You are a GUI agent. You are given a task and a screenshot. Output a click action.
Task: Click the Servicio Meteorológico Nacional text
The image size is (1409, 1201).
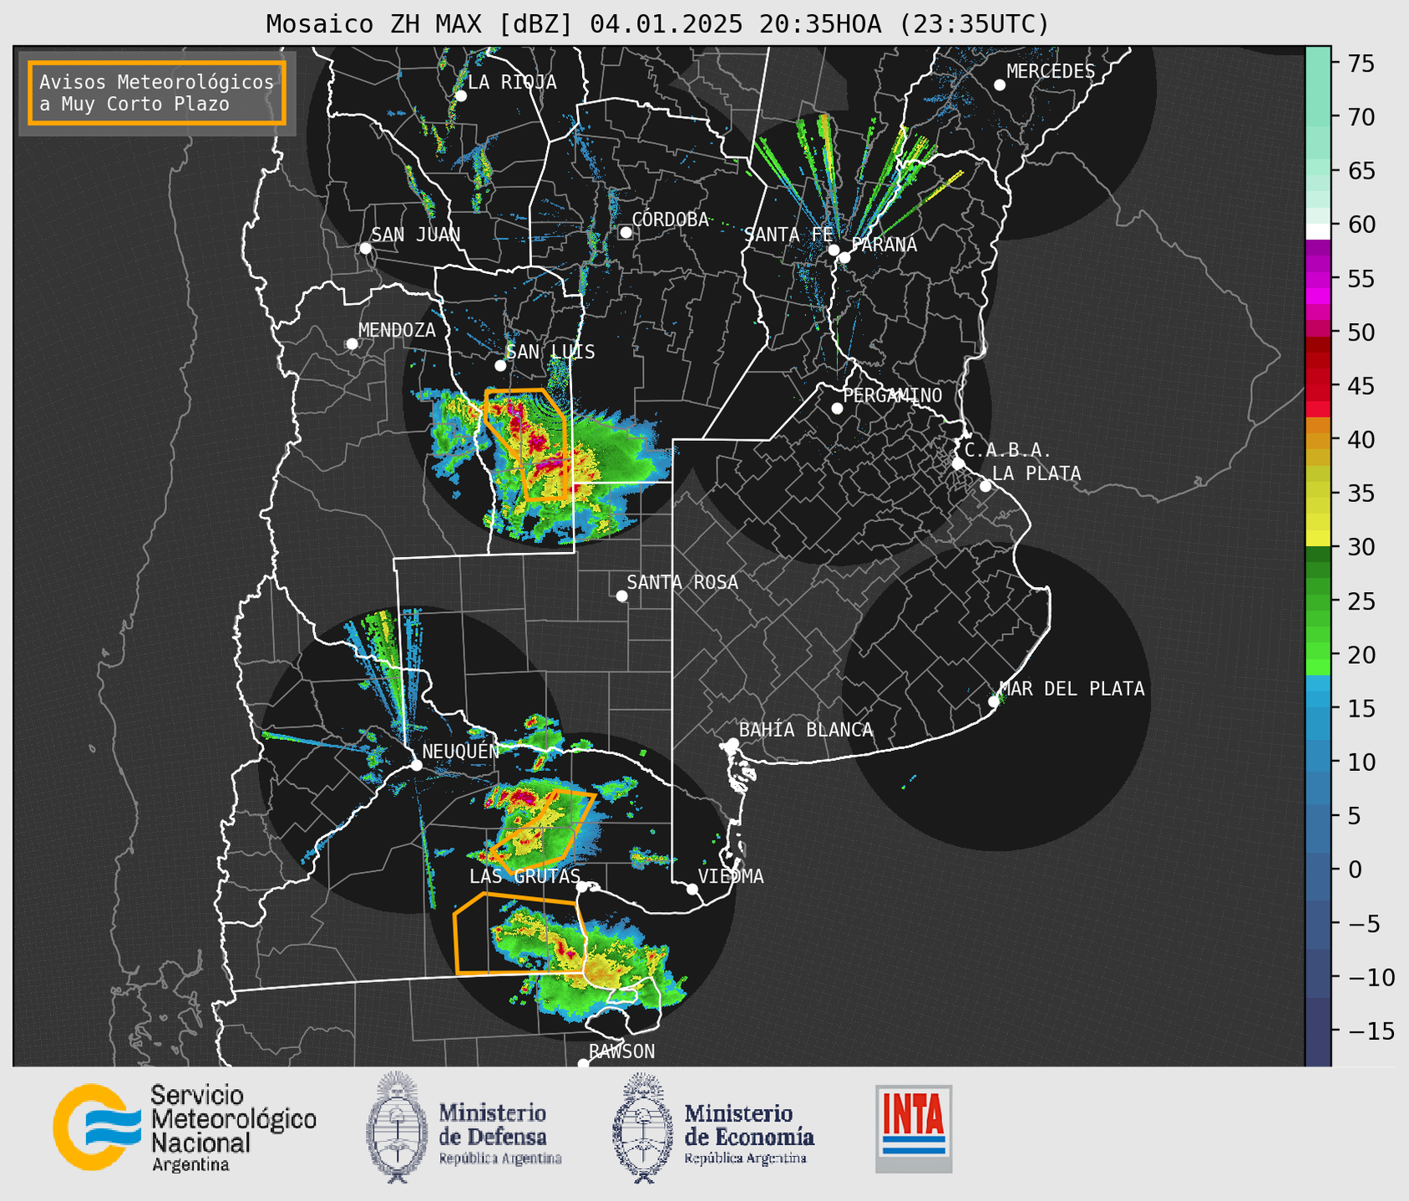coord(233,1128)
